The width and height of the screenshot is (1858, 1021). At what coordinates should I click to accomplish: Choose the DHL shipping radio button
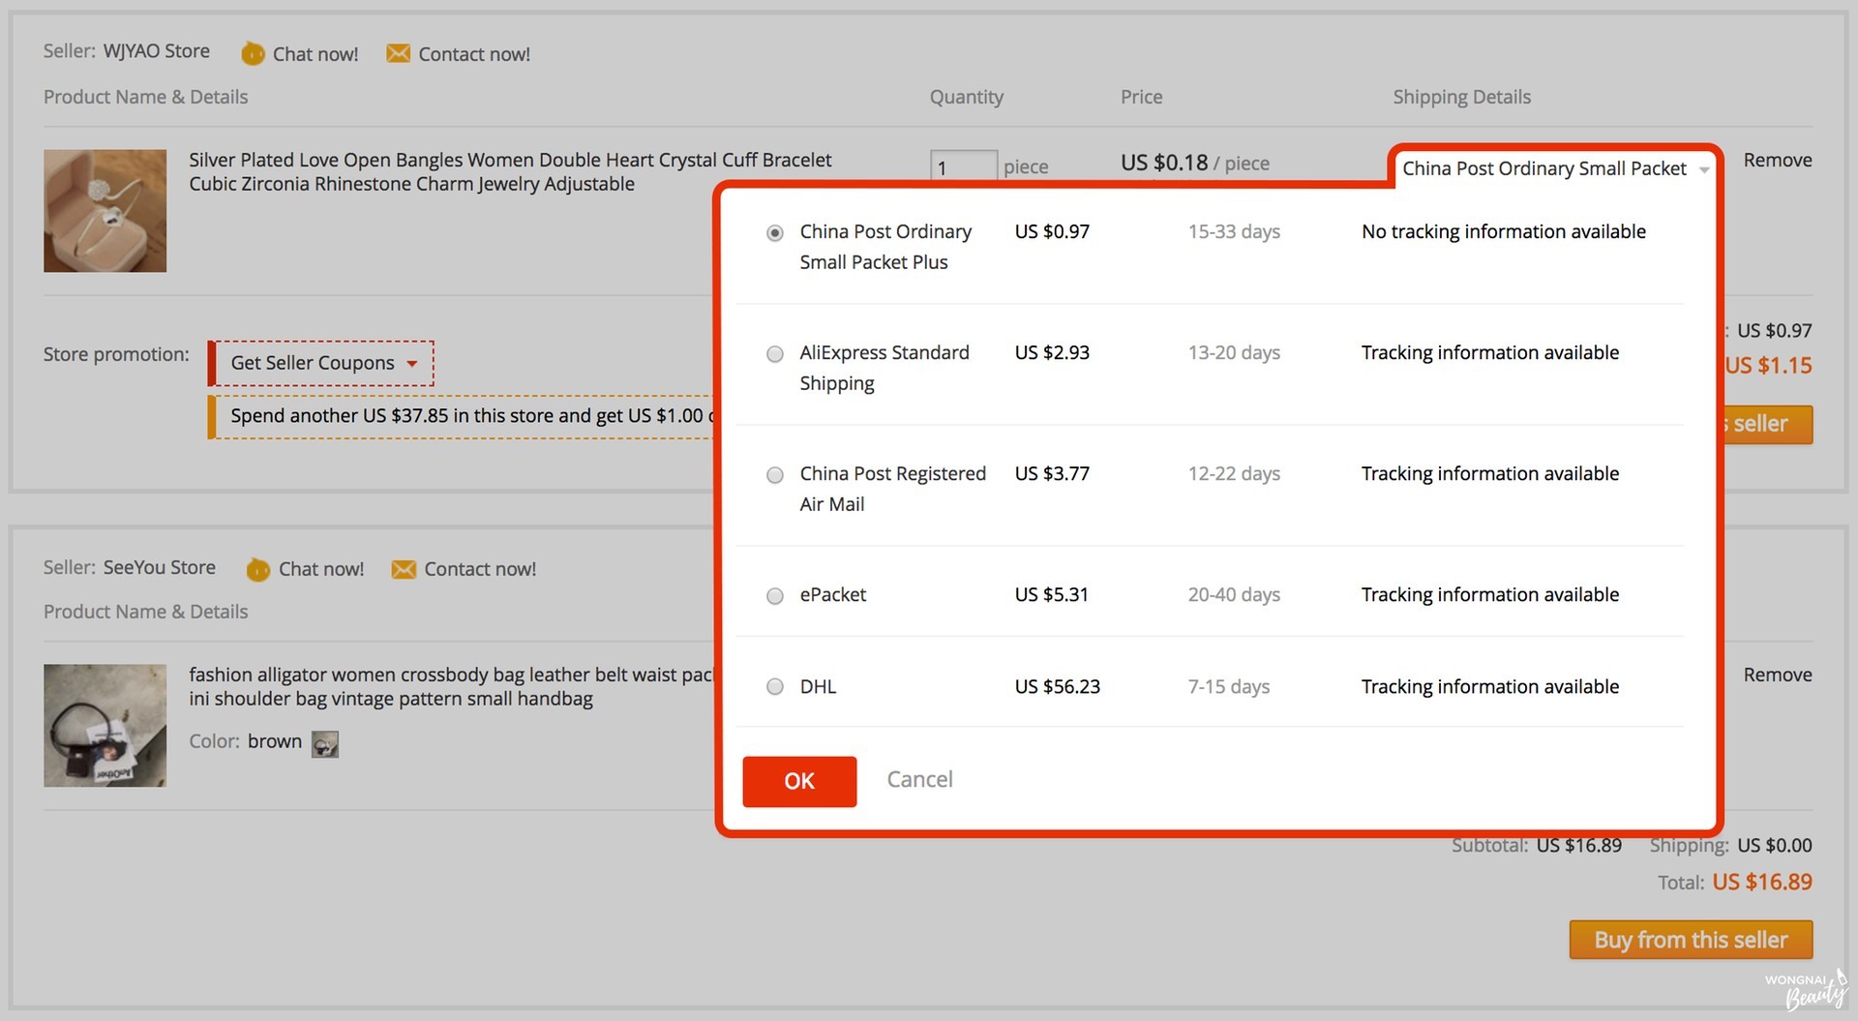tap(775, 687)
